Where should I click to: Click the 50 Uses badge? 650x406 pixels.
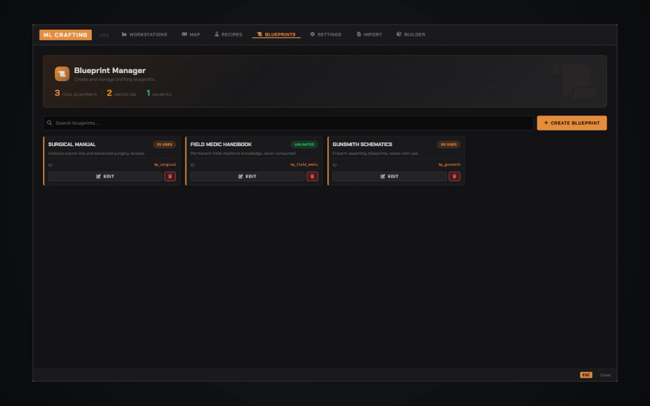(x=448, y=145)
